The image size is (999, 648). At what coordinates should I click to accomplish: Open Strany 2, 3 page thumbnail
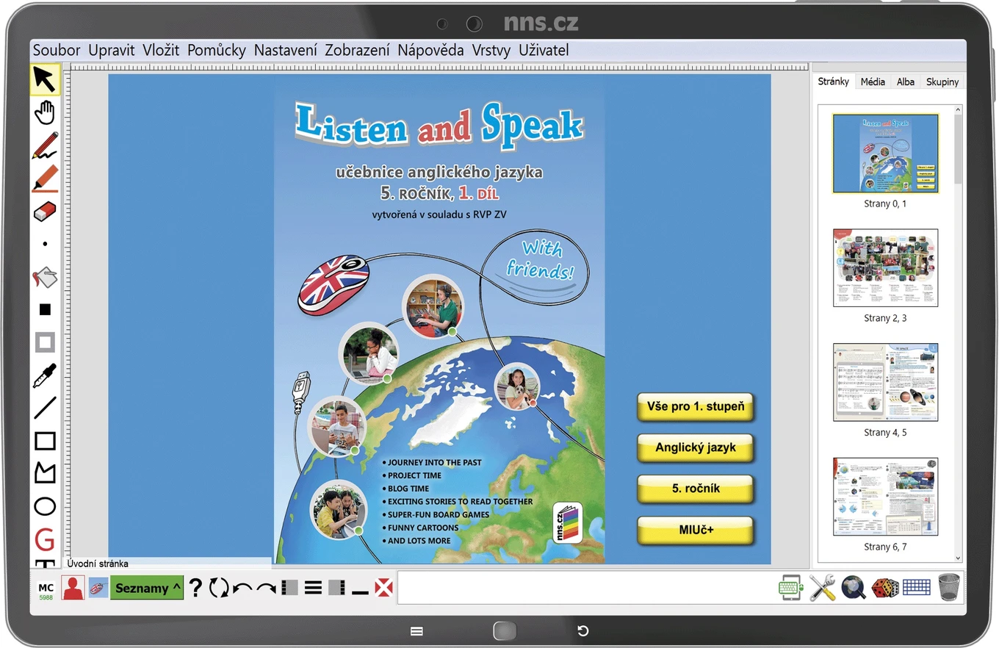[x=885, y=267]
